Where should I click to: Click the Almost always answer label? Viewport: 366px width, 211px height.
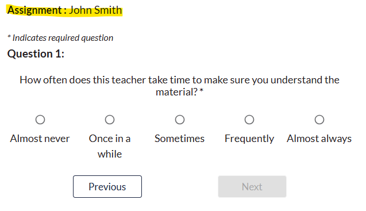click(319, 139)
